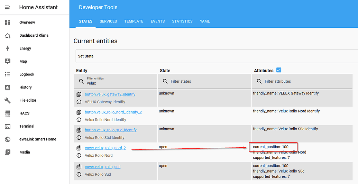Click 'friendly_name: Velux Rollo Süd Identify' text
This screenshot has width=358, height=184.
285,129
